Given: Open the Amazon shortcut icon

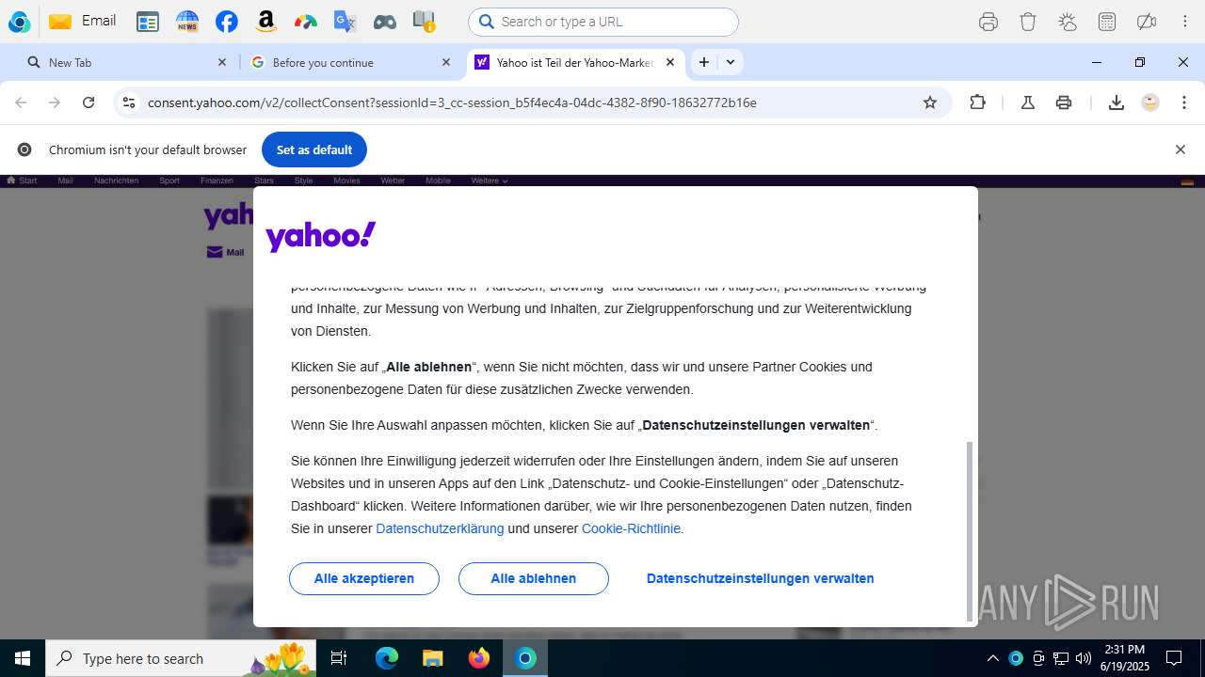Looking at the screenshot, I should (266, 22).
